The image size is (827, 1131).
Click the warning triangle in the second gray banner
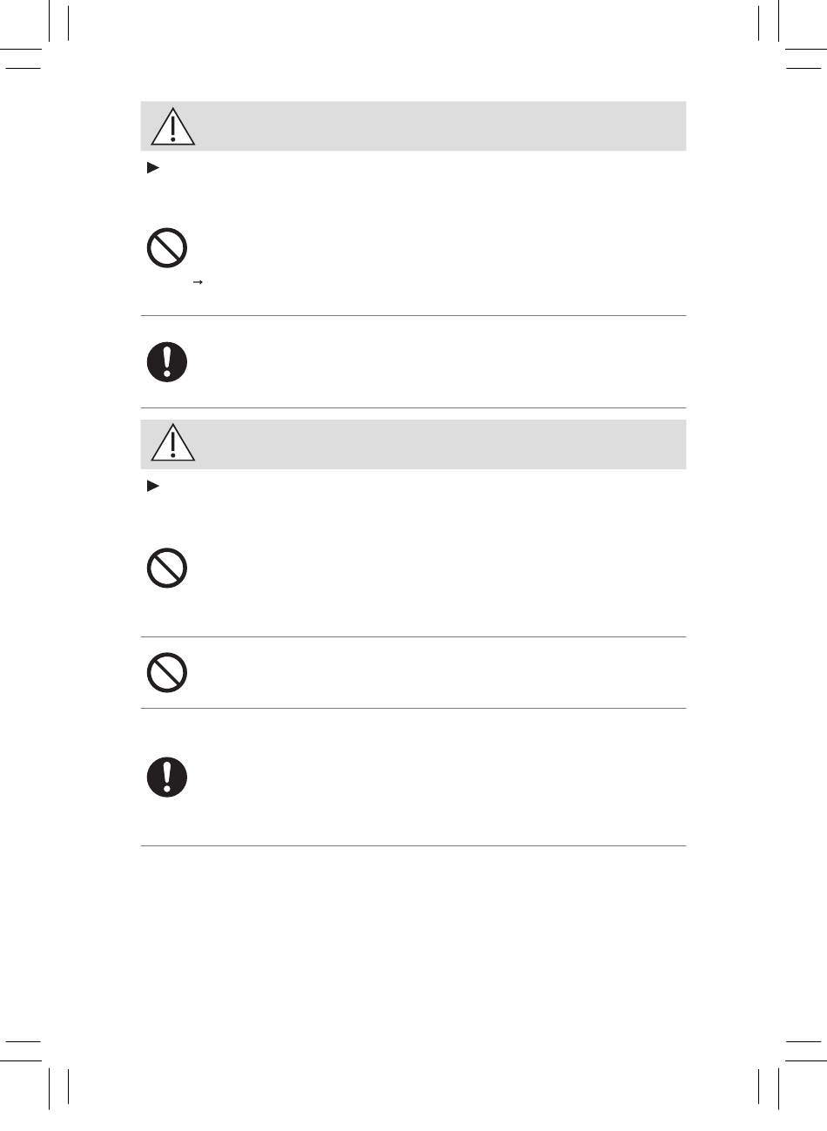pyautogui.click(x=172, y=445)
